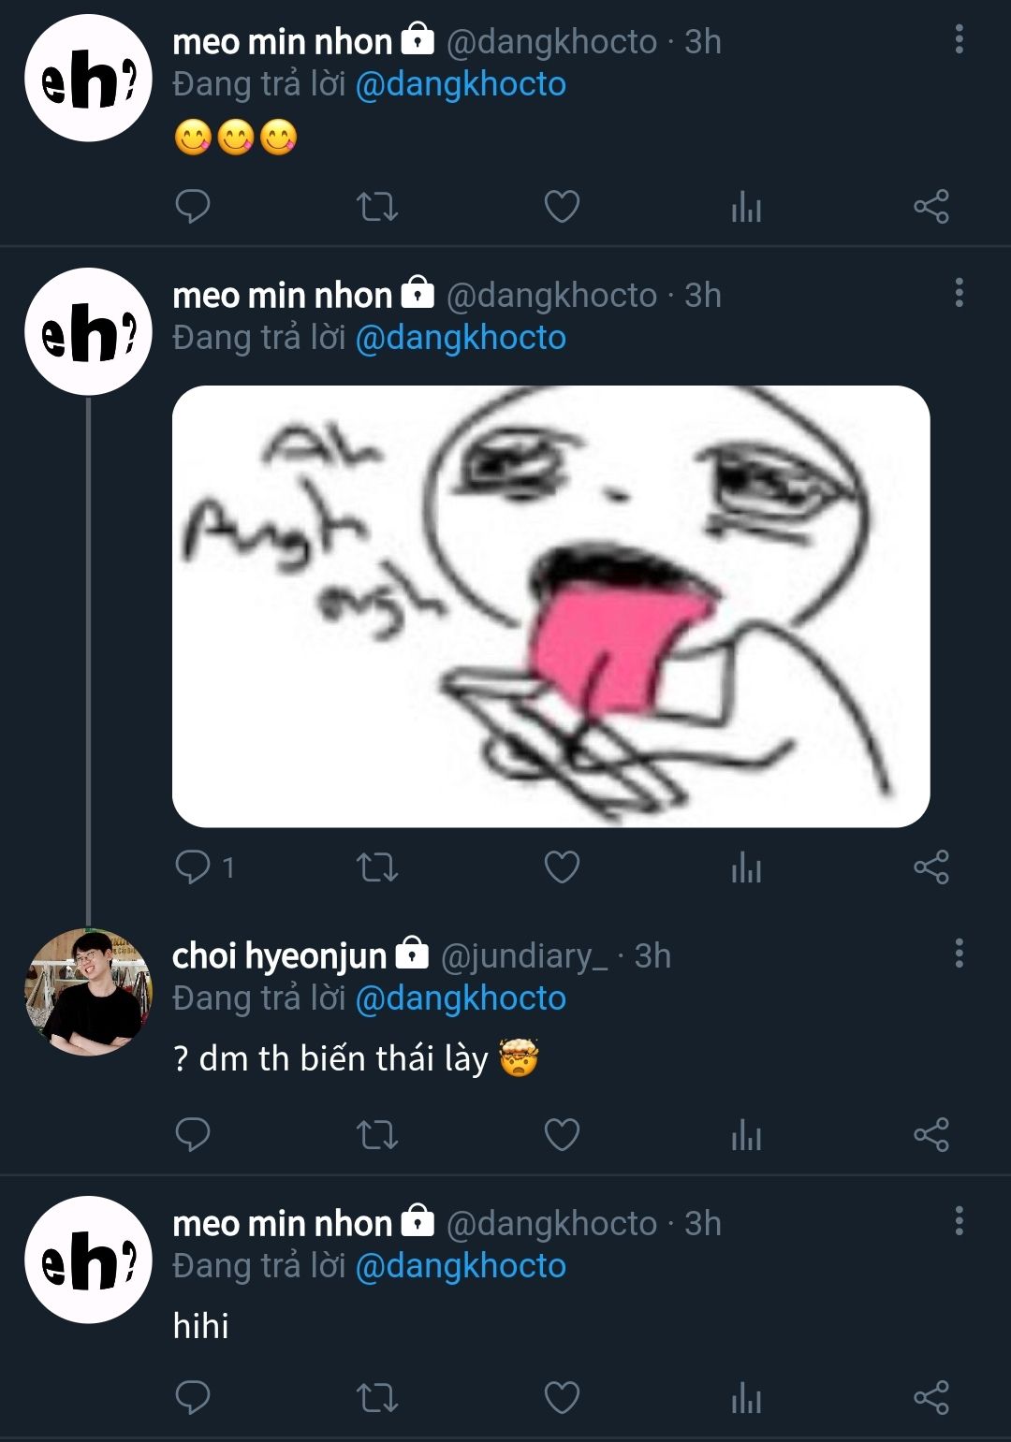Image resolution: width=1011 pixels, height=1442 pixels.
Task: Retweet choi hyeonjun's reply
Action: [x=377, y=1134]
